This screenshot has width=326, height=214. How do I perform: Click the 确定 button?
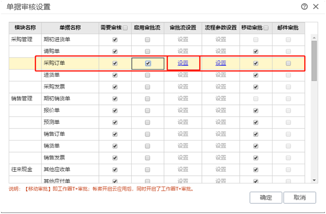coord(266,197)
